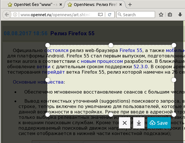Click the Back navigation arrow

point(7,15)
